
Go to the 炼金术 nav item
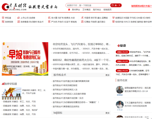pos(41,22)
